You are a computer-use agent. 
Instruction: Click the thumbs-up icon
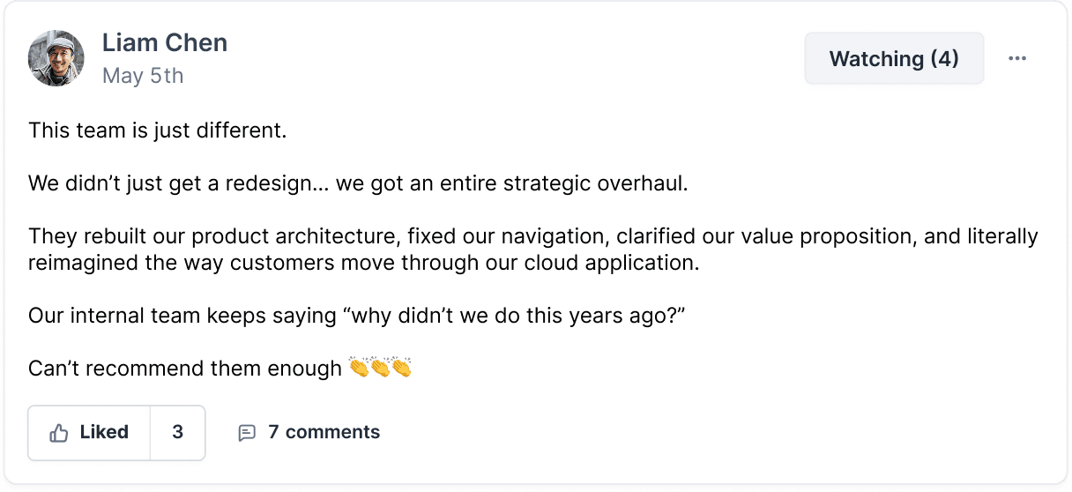point(59,433)
